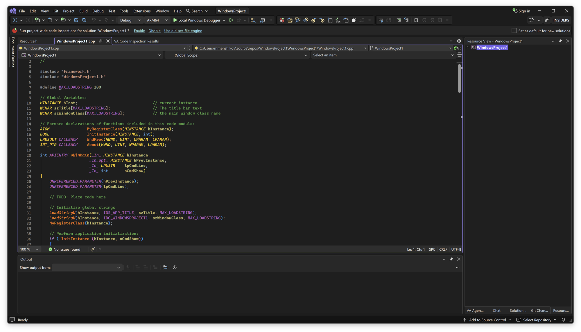This screenshot has width=581, height=332.
Task: Click the clock timestamp icon in Output toolbar
Action: [x=175, y=268]
